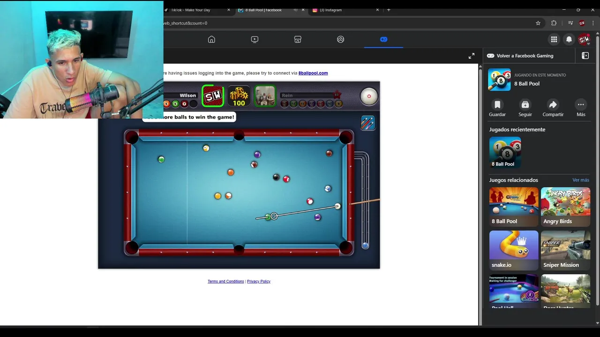Click the JUGANDO EN ESTE MOMENTO label

point(540,75)
